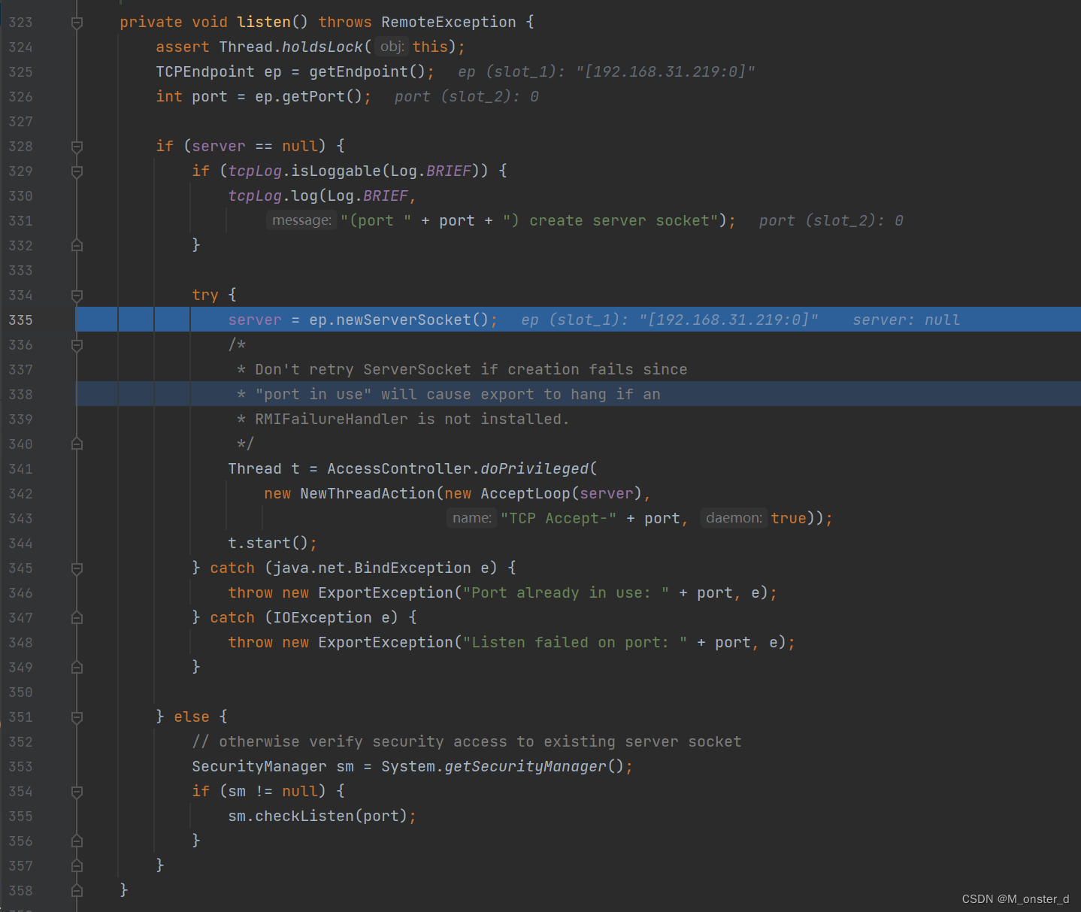
Task: Click the 'listen' method name in the declaration
Action: (264, 23)
